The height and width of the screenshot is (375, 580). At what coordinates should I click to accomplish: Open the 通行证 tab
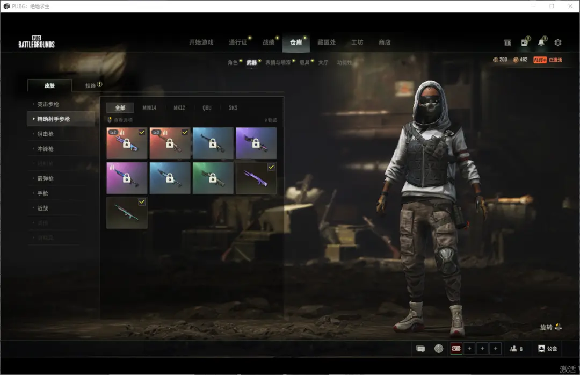[238, 42]
